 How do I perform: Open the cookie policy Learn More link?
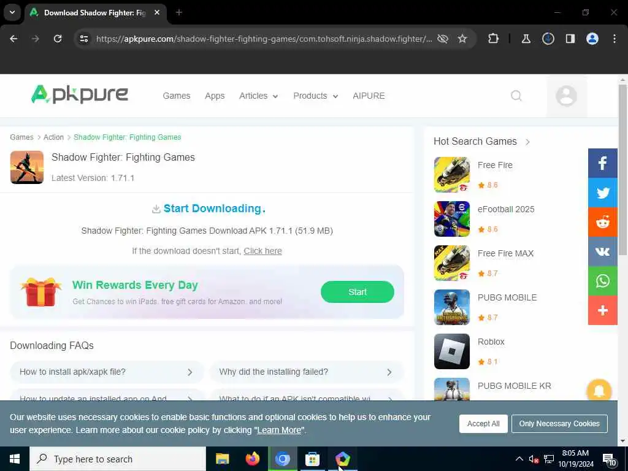[x=279, y=430]
